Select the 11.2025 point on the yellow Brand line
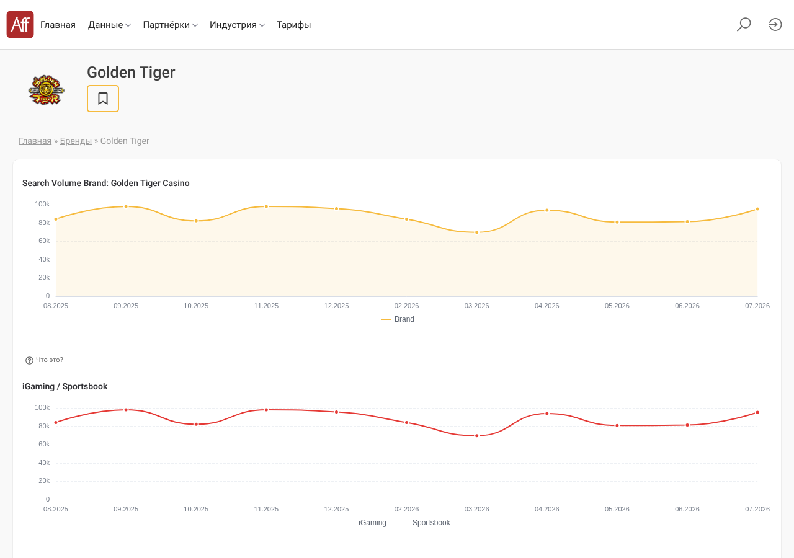Image resolution: width=794 pixels, height=558 pixels. 266,206
